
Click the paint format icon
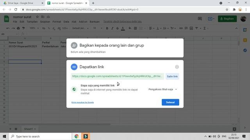pos(23,28)
